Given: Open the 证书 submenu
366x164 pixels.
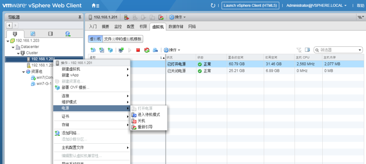Looking at the screenshot, I should (x=92, y=117).
